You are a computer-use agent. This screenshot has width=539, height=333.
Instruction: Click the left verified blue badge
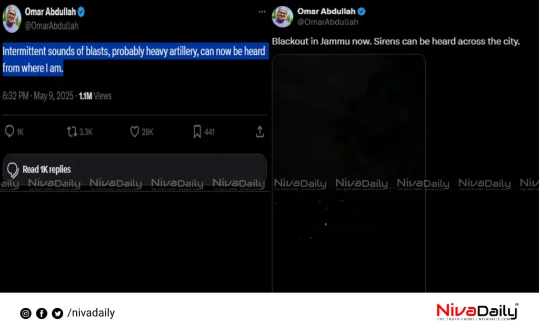pos(81,12)
